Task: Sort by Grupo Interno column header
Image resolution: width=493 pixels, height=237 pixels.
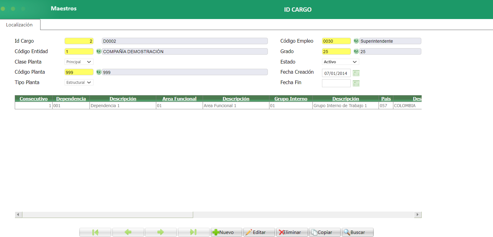Action: pyautogui.click(x=291, y=99)
